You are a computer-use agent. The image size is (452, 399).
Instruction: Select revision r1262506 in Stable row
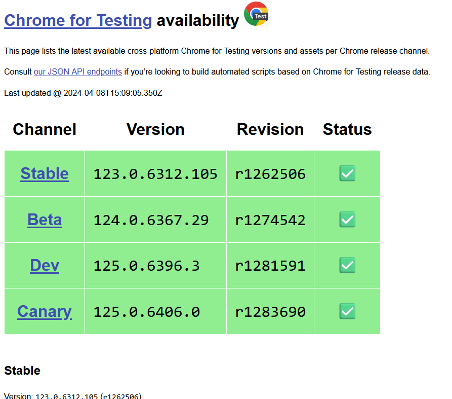click(270, 174)
